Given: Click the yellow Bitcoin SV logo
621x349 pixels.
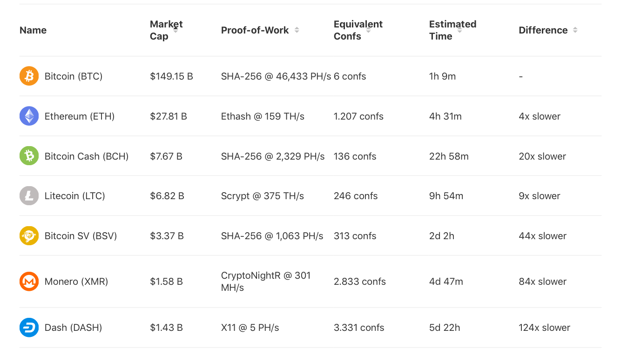Looking at the screenshot, I should point(29,236).
